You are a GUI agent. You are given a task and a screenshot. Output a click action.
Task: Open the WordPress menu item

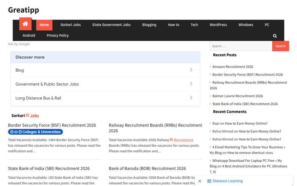(x=218, y=25)
